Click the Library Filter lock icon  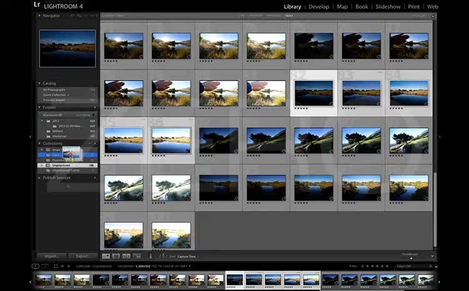pos(433,16)
